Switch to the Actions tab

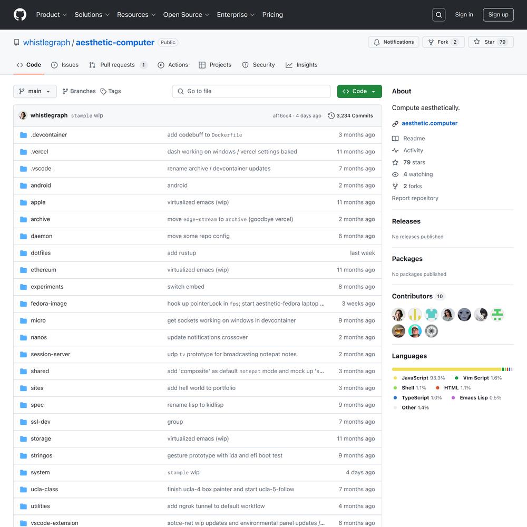[x=173, y=65]
